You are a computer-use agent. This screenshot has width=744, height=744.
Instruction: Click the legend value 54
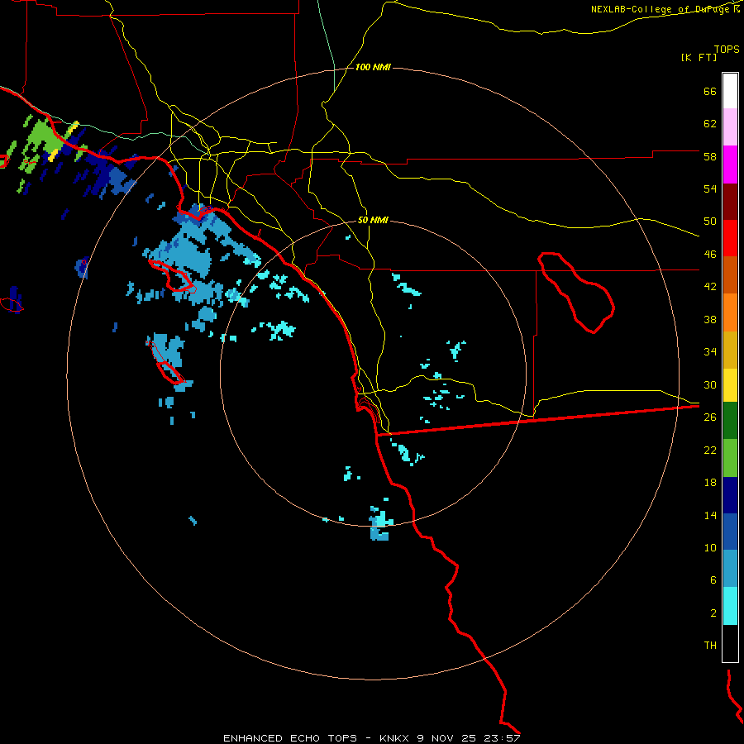tap(710, 188)
